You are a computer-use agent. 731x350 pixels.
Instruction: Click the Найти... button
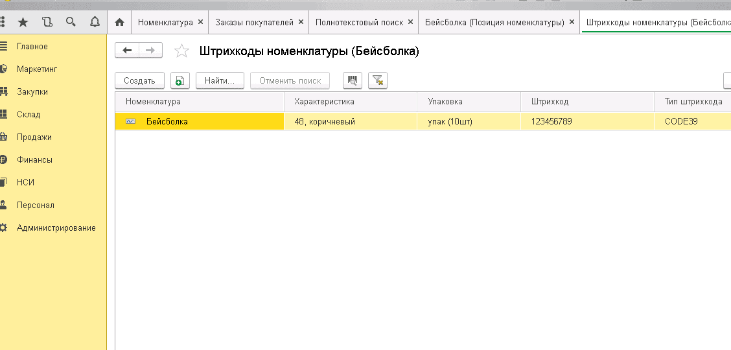coord(219,81)
